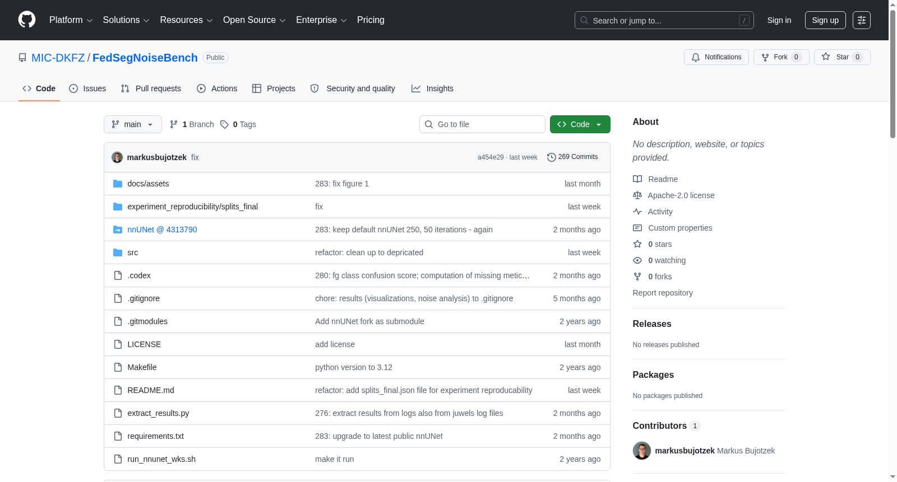
Task: Click the pulse icon next to Activity
Action: click(x=637, y=212)
